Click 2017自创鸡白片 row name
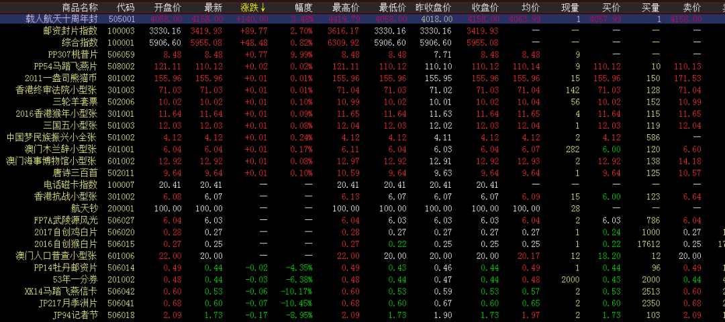Viewport: 725px width, 322px height. [x=66, y=232]
